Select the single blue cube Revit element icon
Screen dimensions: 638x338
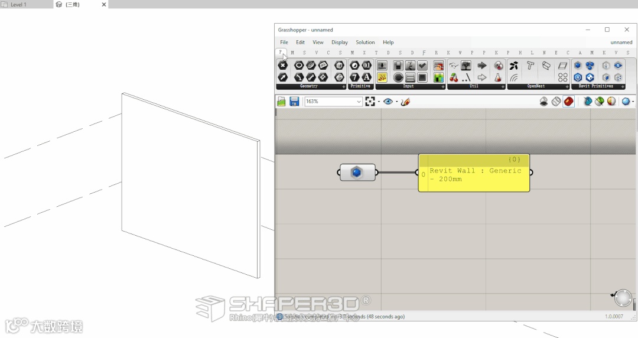(578, 65)
